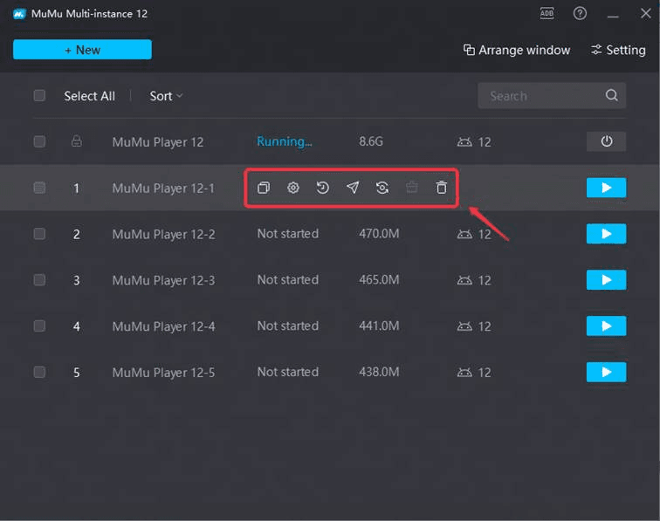Open the gear settings icon for MuMu Player 12-1
Image resolution: width=660 pixels, height=521 pixels.
coord(293,188)
